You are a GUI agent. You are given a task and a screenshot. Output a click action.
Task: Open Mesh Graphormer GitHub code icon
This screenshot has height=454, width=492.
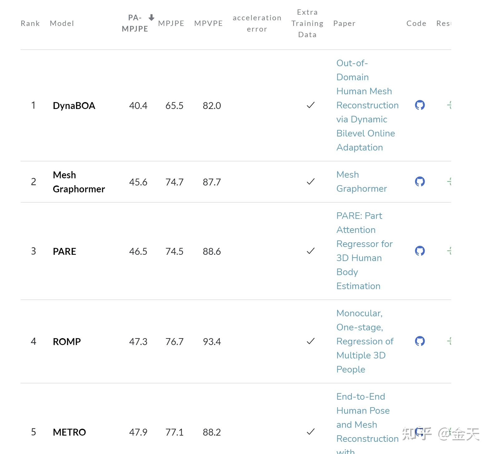coord(420,181)
